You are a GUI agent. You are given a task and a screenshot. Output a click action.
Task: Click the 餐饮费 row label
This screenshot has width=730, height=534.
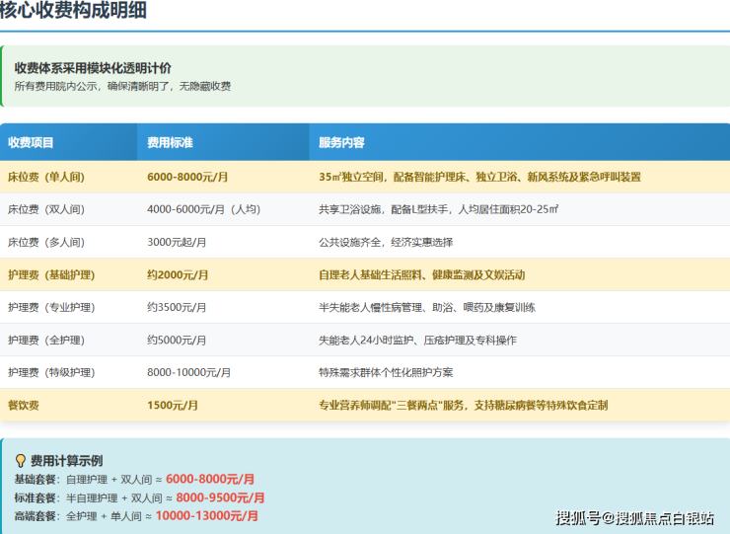coord(24,405)
